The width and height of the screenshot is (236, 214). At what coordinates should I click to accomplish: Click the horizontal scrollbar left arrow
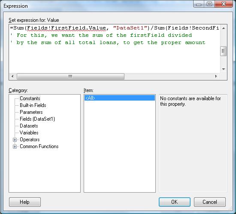12,76
